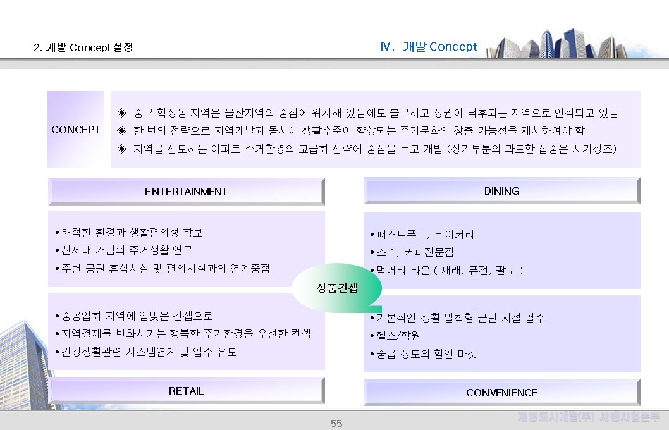Click the bullet marker before 헬스/학원 item

(371, 336)
